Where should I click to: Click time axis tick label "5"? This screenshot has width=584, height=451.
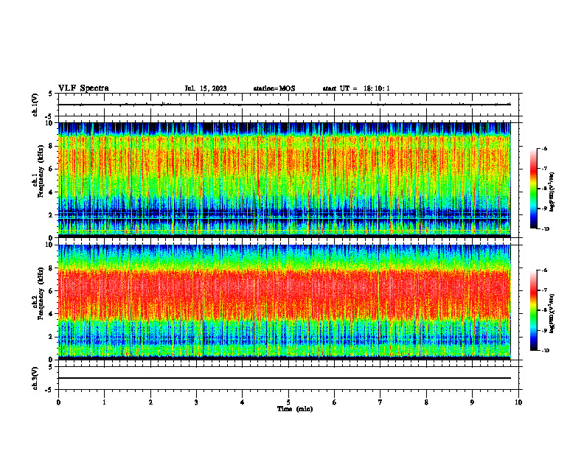288,402
